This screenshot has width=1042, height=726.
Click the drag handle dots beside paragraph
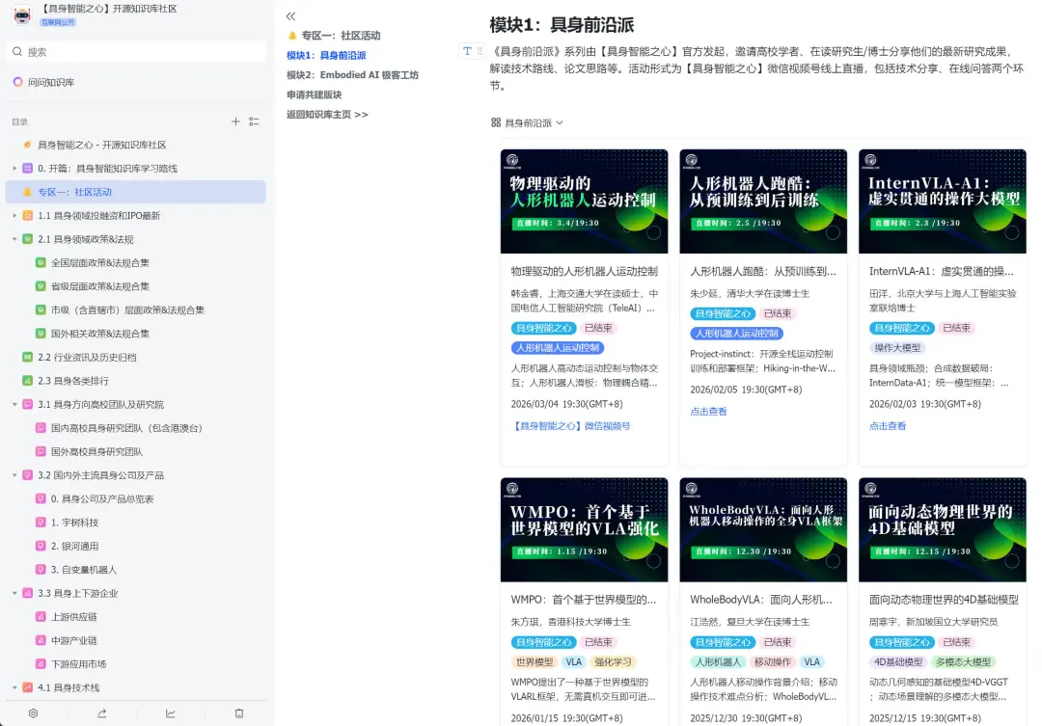point(480,51)
